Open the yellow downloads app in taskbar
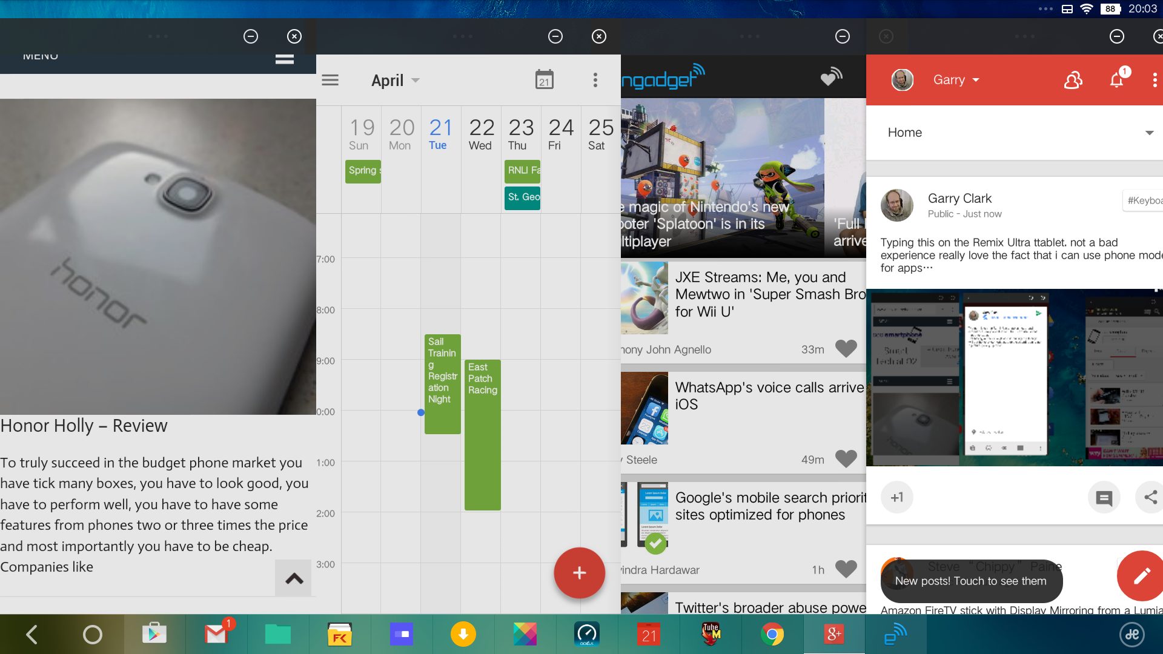This screenshot has width=1163, height=654. (463, 634)
